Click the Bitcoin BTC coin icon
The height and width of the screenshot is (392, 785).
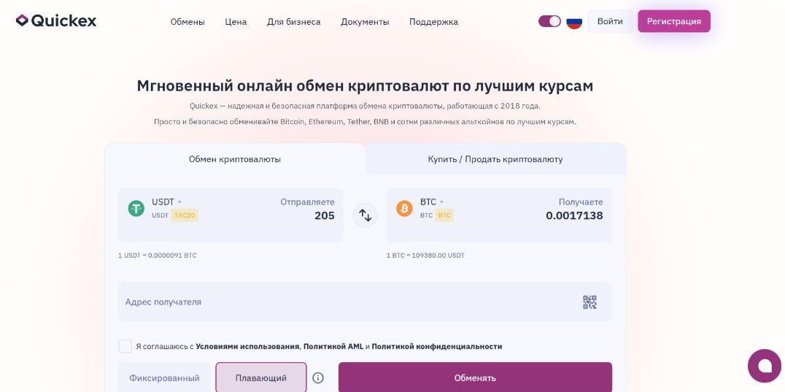tap(404, 208)
